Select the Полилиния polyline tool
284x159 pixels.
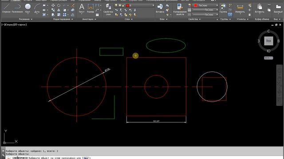coord(17,8)
